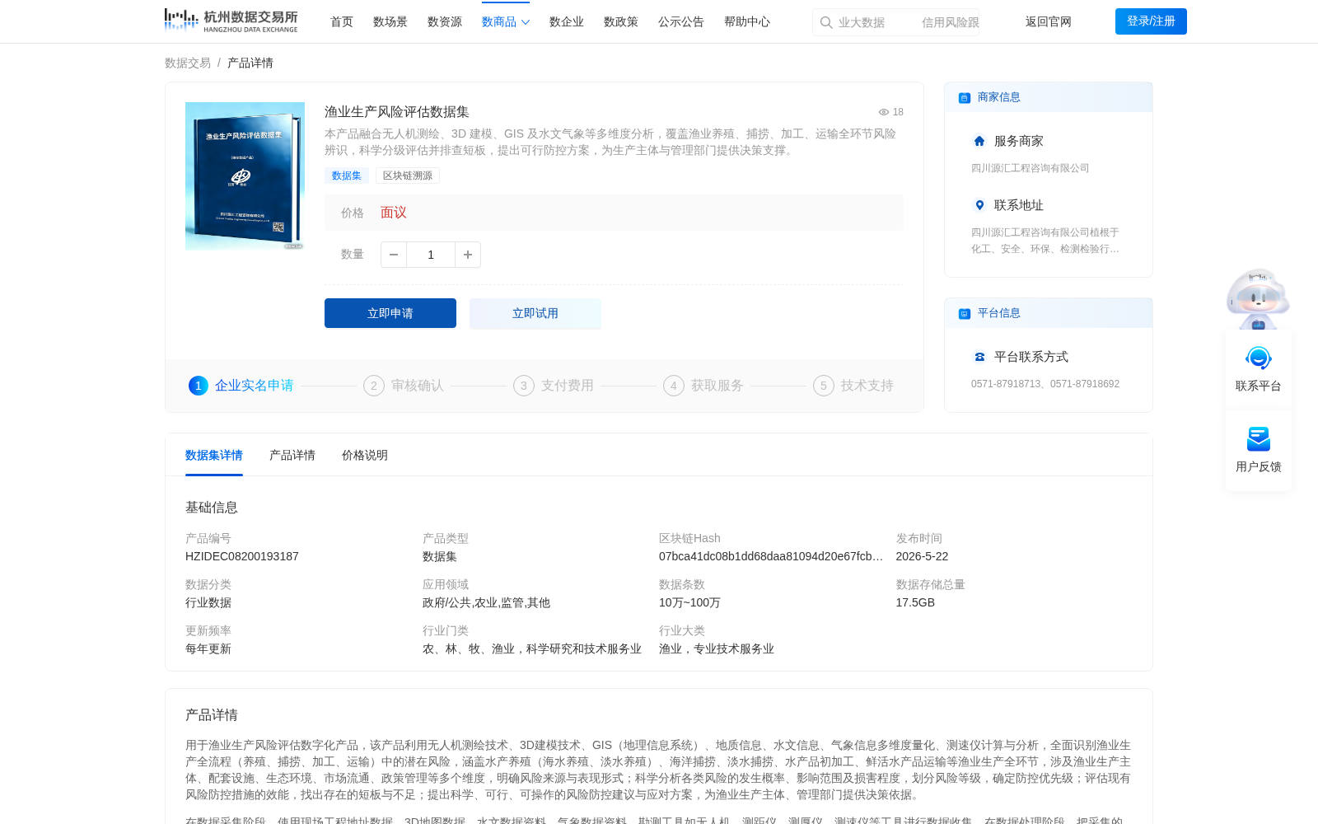Click the 产品详情 breadcrumb text

[250, 63]
